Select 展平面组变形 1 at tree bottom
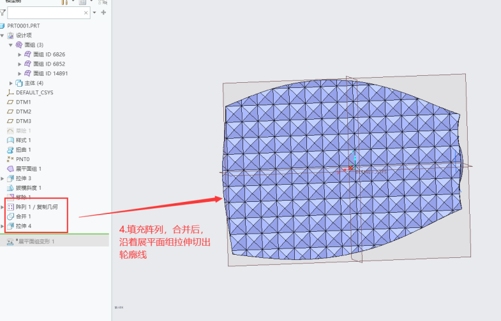Image resolution: width=501 pixels, height=321 pixels. tap(35, 241)
